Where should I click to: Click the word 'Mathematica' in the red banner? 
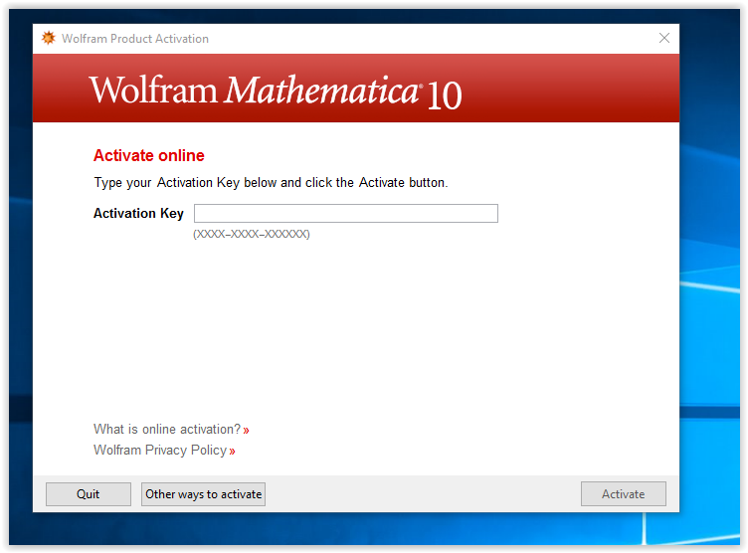[322, 91]
